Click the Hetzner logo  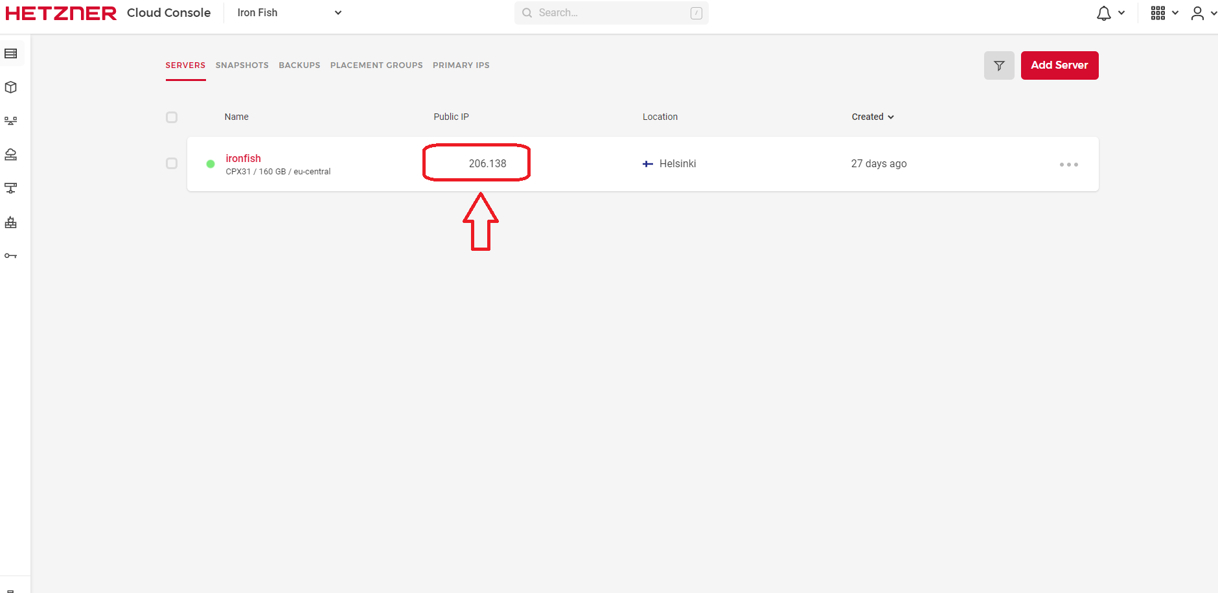click(61, 13)
